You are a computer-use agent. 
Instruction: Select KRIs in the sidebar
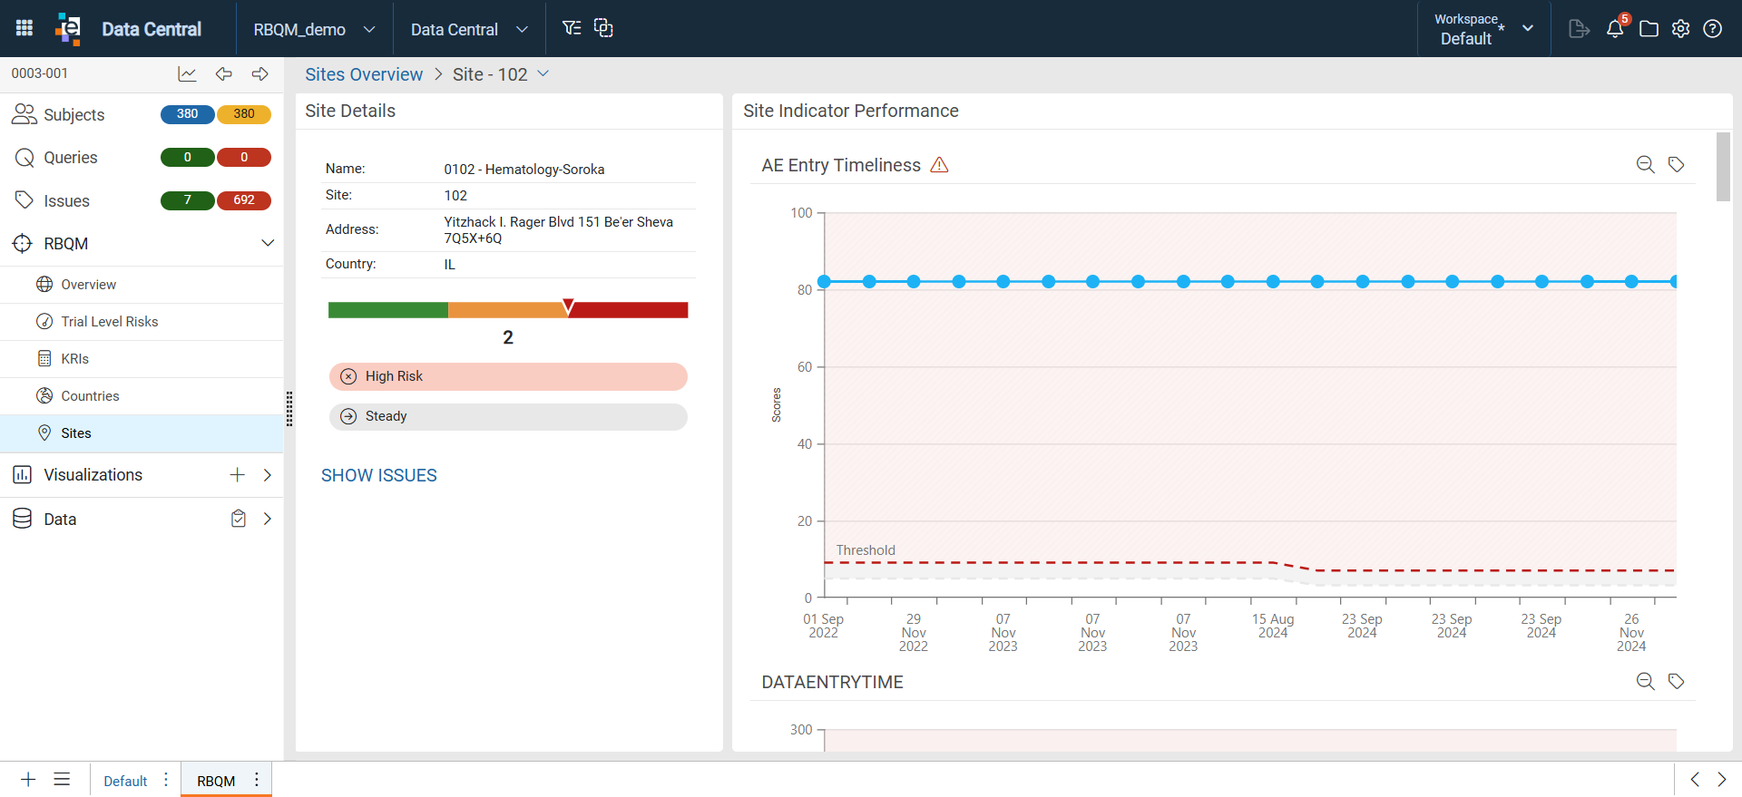tap(142, 359)
